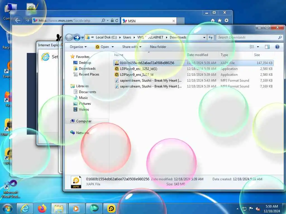
Task: Select the MP3 file modified at 5:43 AM
Action: pyautogui.click(x=193, y=81)
